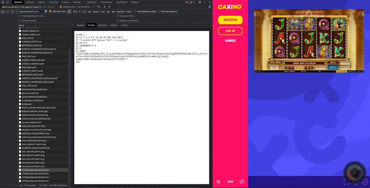
Task: Enable Show overview checkbox
Action: [x=20, y=21]
